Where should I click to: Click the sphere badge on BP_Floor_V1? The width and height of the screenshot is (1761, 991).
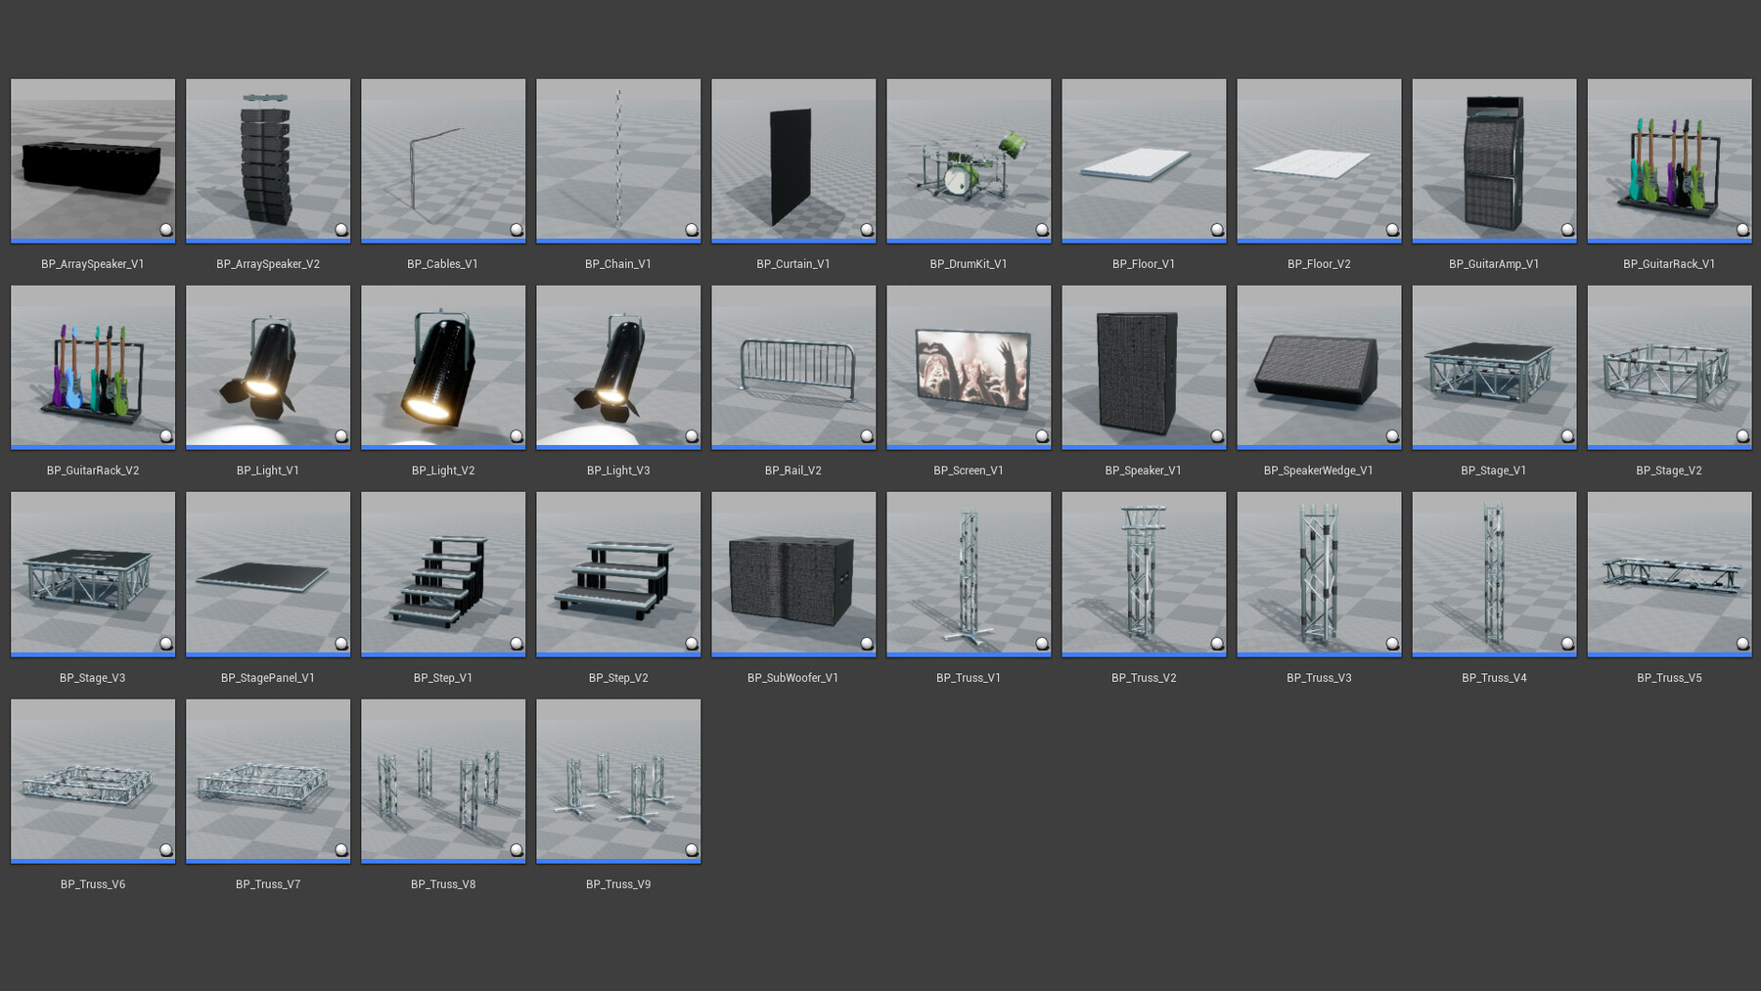(x=1217, y=228)
